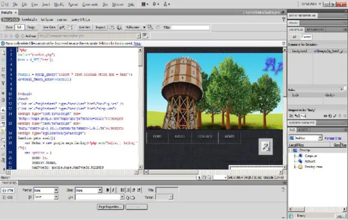Image resolution: width=348 pixels, height=220 pixels.
Task: Open the Format dropdown in Properties
Action: [x=56, y=190]
